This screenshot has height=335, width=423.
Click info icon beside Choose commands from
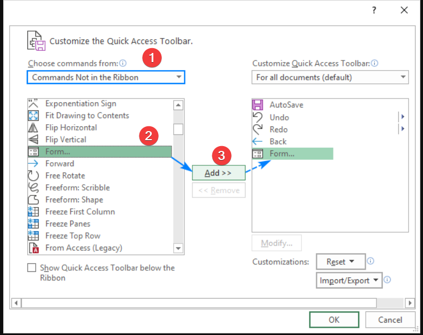[x=123, y=63]
